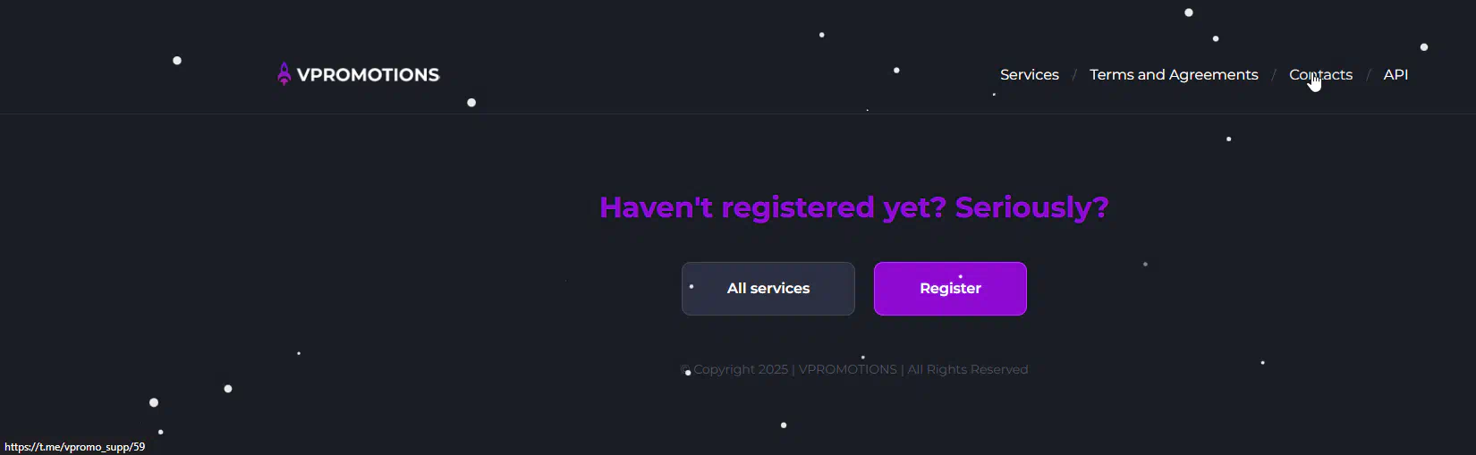Click slash separator after Terms and Agreements
Image resolution: width=1476 pixels, height=455 pixels.
[x=1274, y=75]
